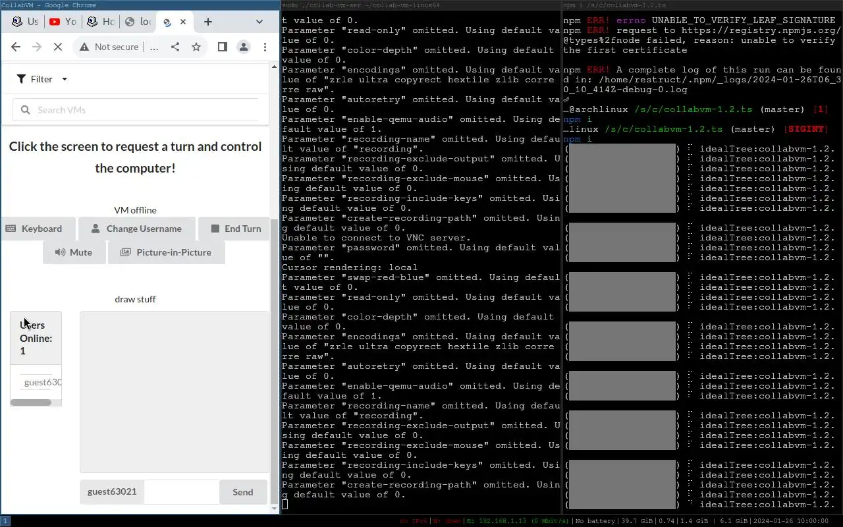The image size is (843, 527).
Task: Click the scrollbar down arrow
Action: coord(275,508)
